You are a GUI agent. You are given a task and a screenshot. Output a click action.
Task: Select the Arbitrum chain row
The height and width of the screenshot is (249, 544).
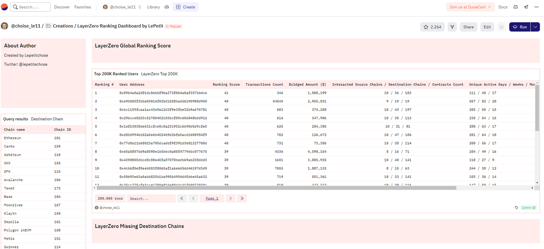(x=43, y=154)
